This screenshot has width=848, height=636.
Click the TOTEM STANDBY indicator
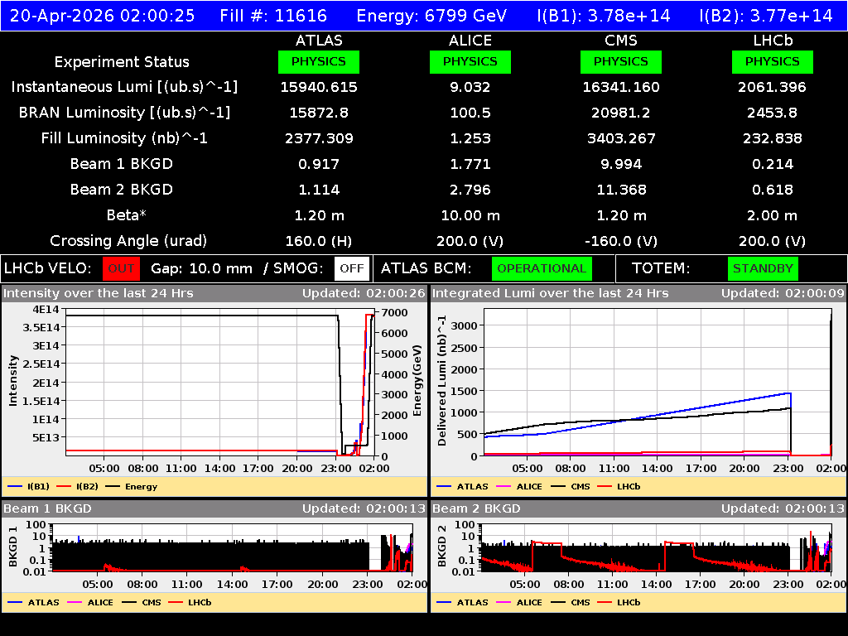click(763, 269)
